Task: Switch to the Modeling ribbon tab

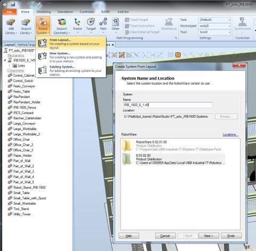Action: [x=44, y=12]
